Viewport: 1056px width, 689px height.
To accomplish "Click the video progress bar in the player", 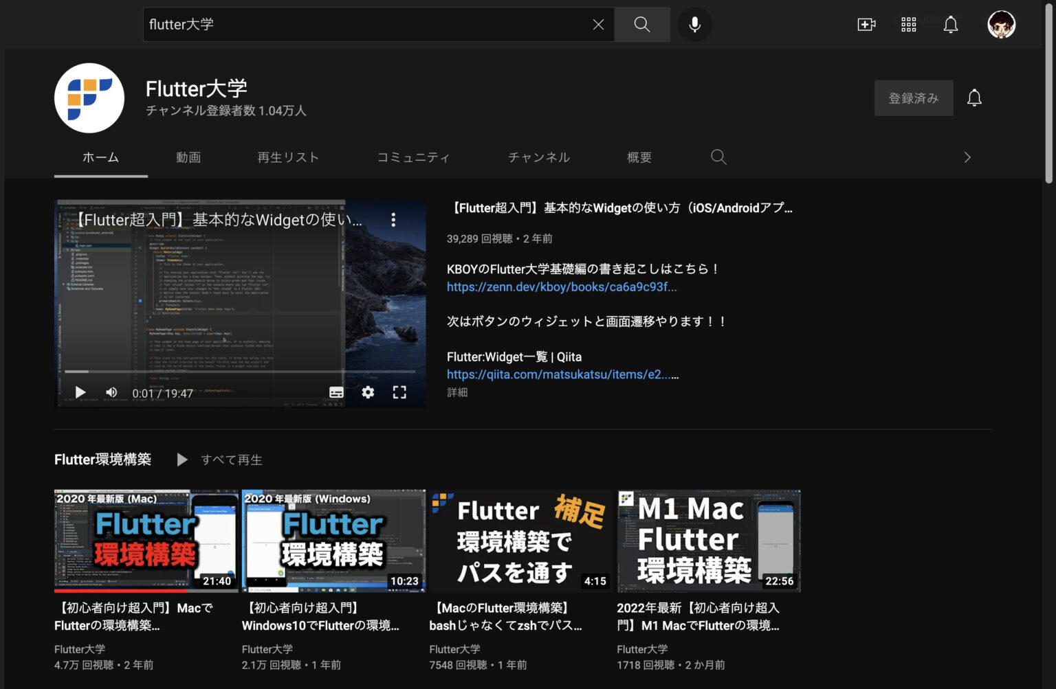I will tap(239, 371).
